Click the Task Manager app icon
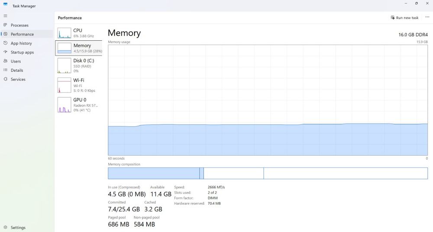The image size is (433, 232). pos(6,4)
